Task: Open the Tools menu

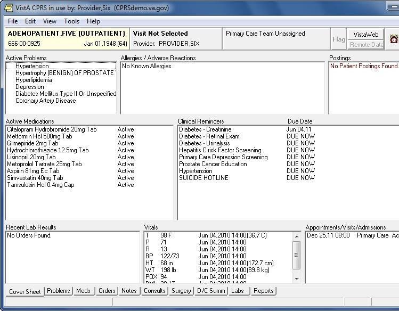Action: click(x=71, y=21)
